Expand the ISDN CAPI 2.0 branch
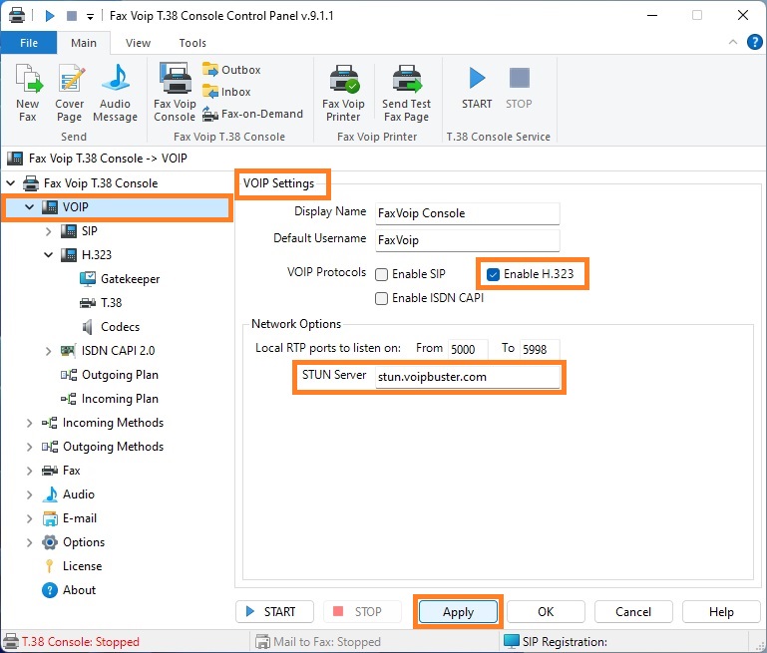Image resolution: width=767 pixels, height=653 pixels. click(x=49, y=351)
